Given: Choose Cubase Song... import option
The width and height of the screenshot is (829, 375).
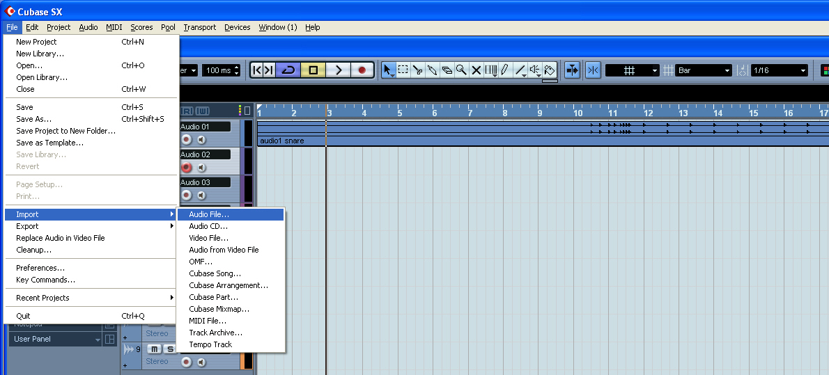Looking at the screenshot, I should (x=231, y=273).
